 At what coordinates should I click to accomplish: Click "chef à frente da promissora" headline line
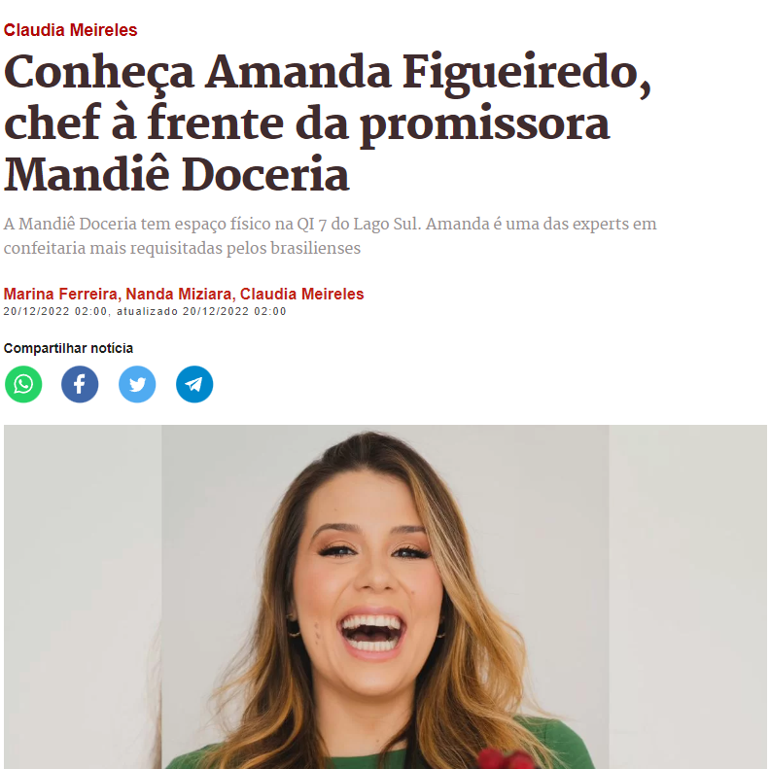pos(306,123)
